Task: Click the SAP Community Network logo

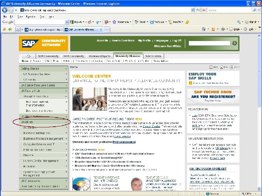Action: pos(43,44)
